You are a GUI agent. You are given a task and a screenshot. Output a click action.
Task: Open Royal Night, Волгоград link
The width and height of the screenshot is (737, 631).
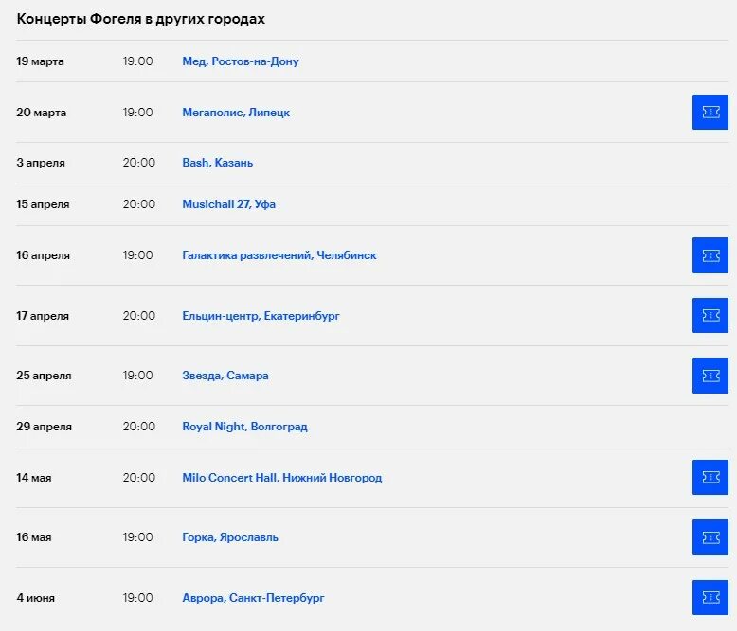click(x=244, y=427)
